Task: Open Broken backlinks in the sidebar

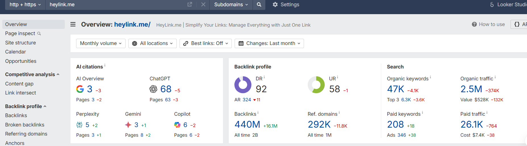Action: coord(25,125)
